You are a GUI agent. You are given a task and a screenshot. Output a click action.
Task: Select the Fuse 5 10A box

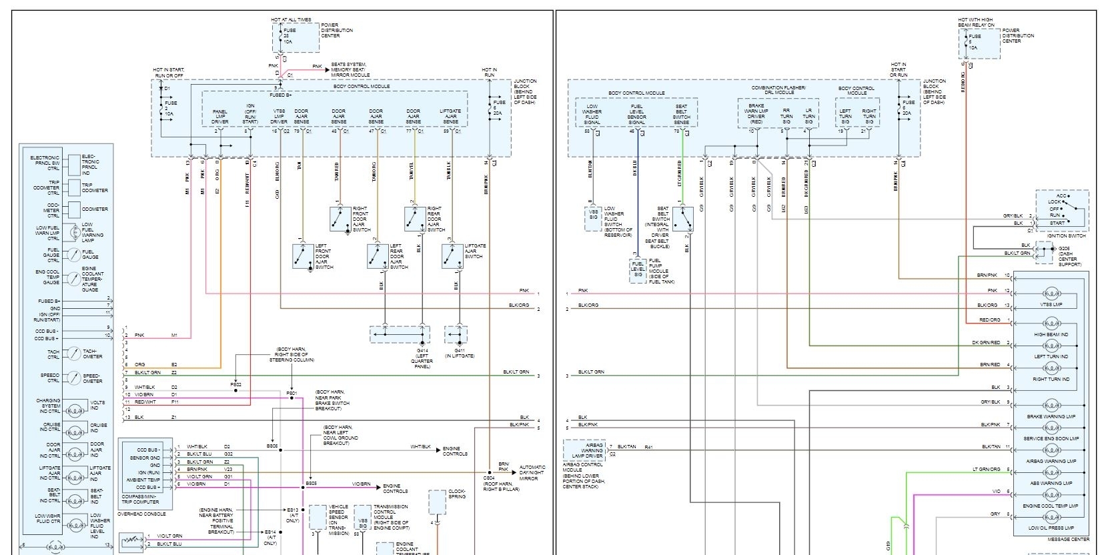tap(980, 43)
